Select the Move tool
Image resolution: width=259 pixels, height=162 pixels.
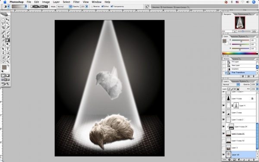pos(8,20)
